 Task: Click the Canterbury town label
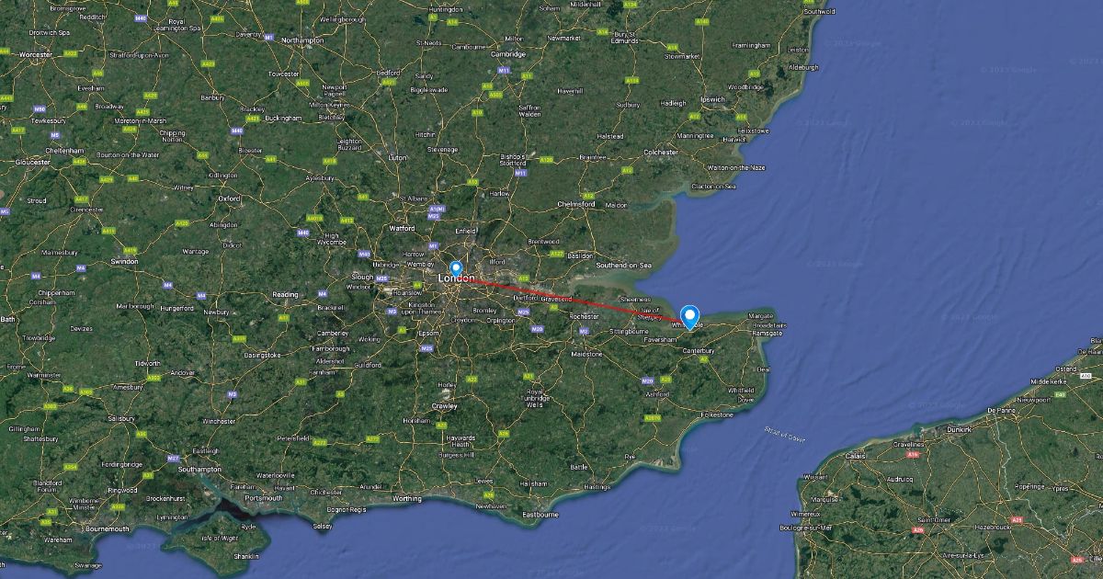[x=699, y=350]
